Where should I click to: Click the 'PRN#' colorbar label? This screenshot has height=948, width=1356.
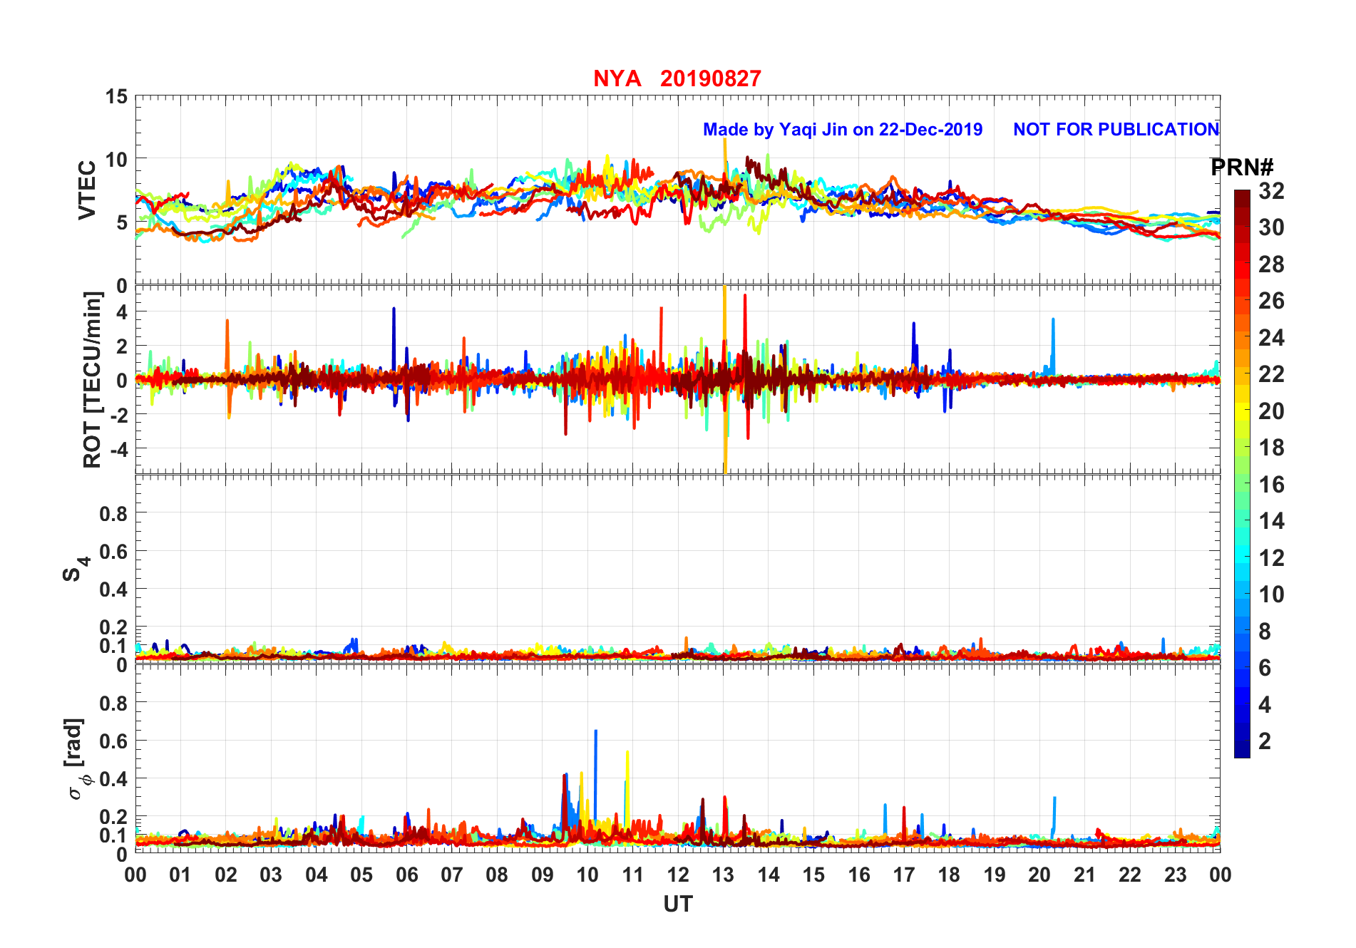[x=1242, y=168]
